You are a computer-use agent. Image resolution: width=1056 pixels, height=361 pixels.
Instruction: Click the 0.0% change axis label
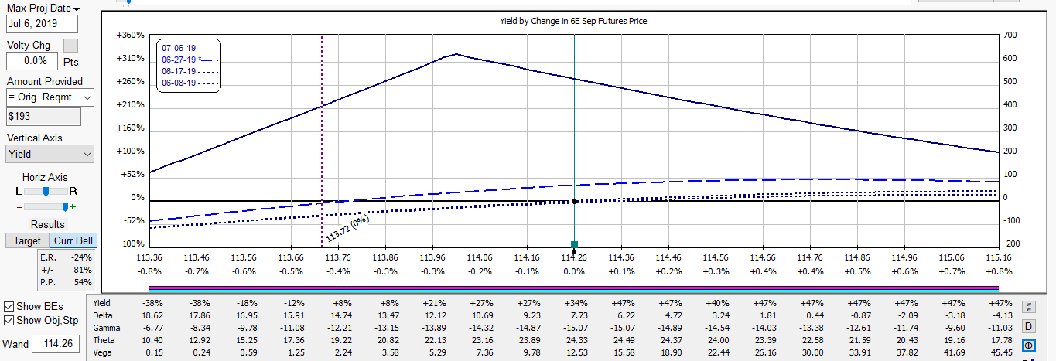pos(574,271)
